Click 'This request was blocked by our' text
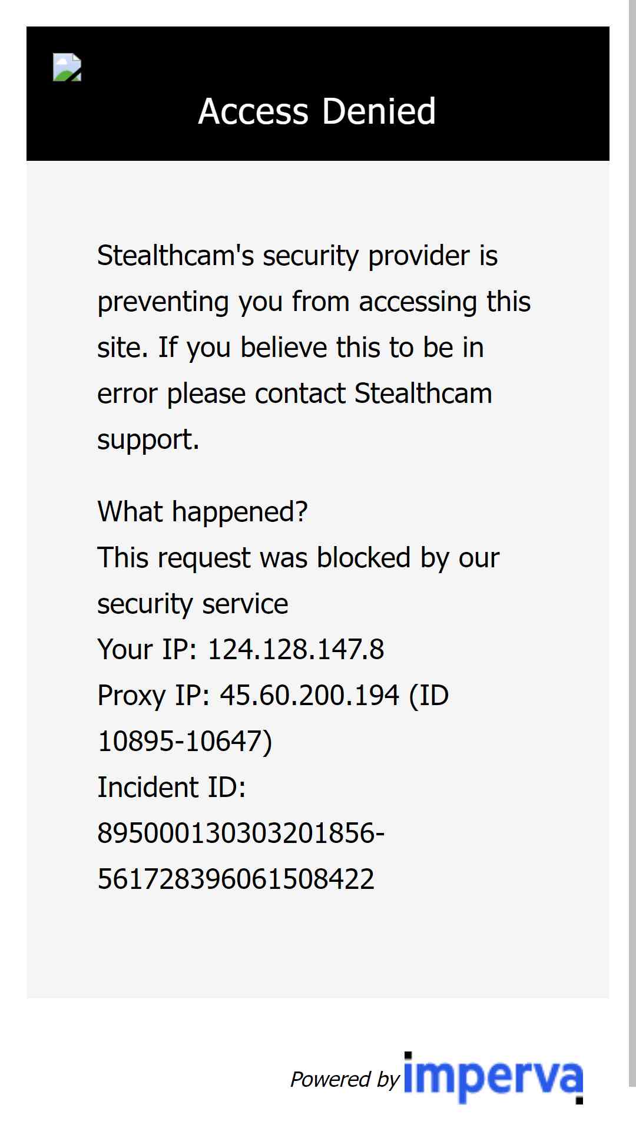Image resolution: width=636 pixels, height=1131 pixels. [299, 557]
